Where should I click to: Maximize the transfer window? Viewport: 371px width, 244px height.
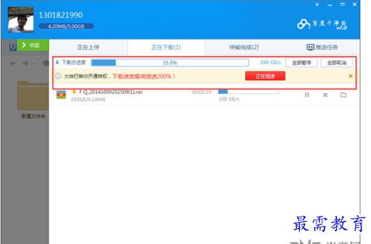click(342, 4)
